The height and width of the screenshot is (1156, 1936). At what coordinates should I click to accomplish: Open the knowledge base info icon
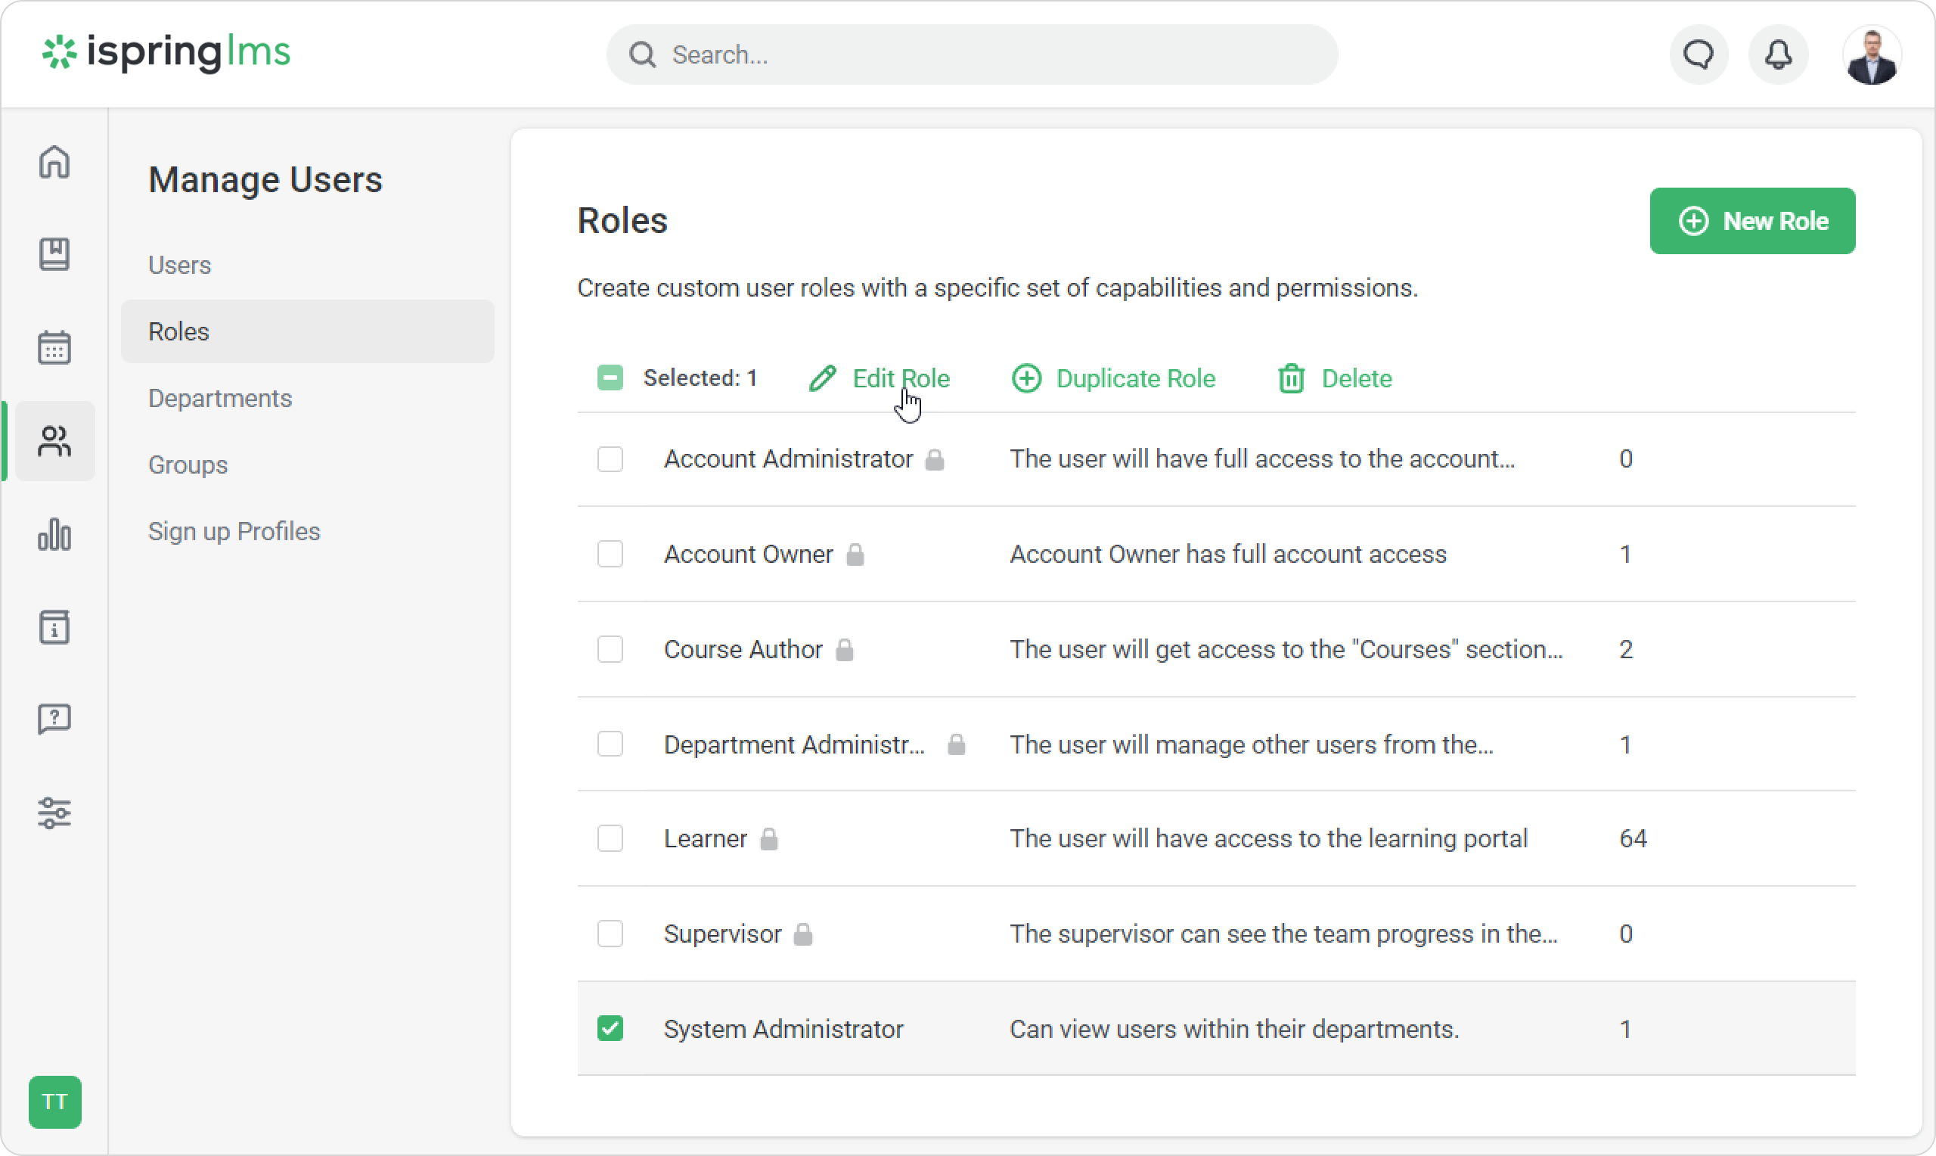[x=54, y=627]
